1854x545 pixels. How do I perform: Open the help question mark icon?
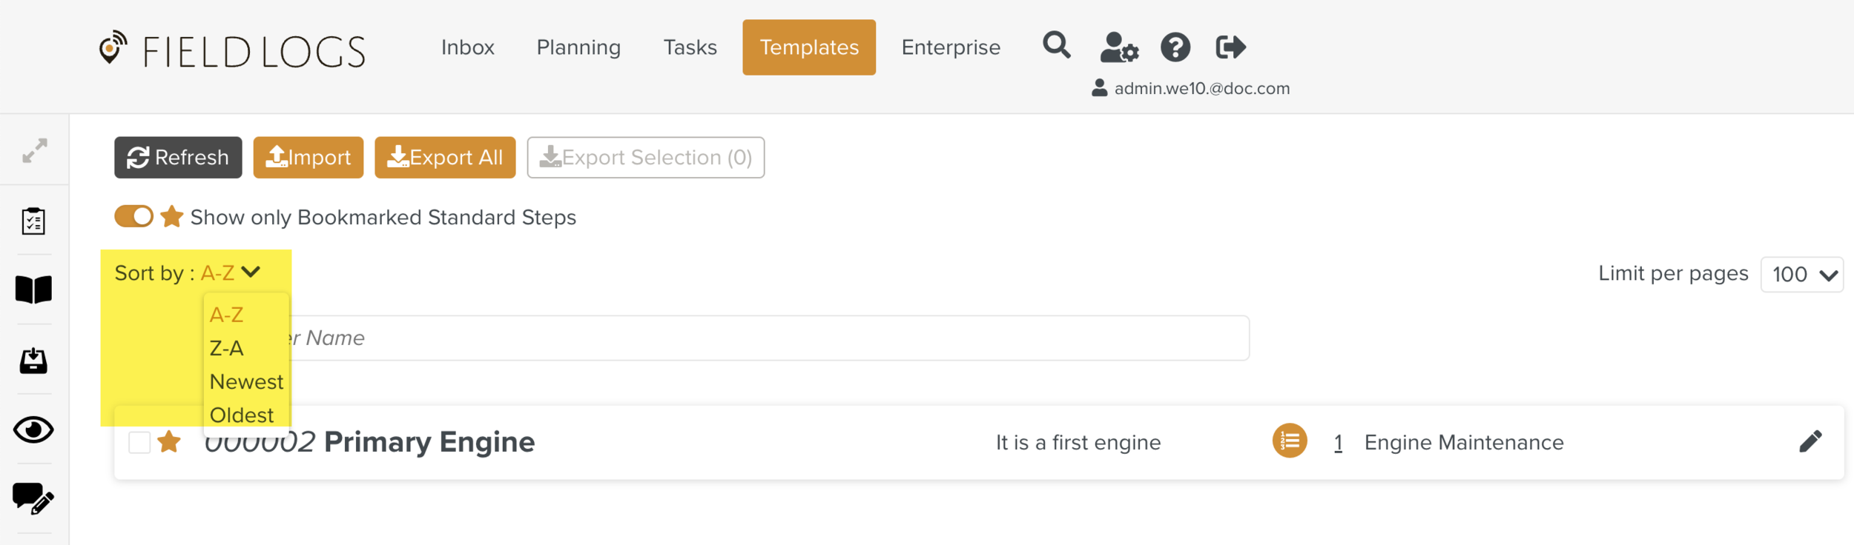pyautogui.click(x=1175, y=47)
